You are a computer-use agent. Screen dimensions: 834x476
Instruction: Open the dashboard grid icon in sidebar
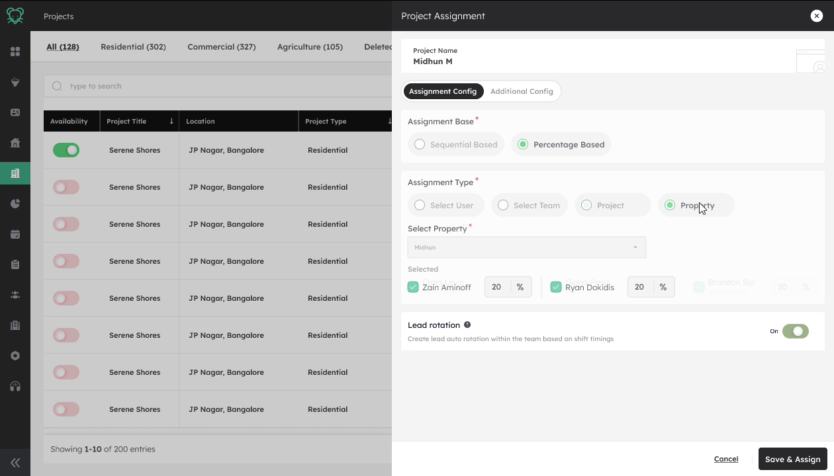click(x=15, y=52)
